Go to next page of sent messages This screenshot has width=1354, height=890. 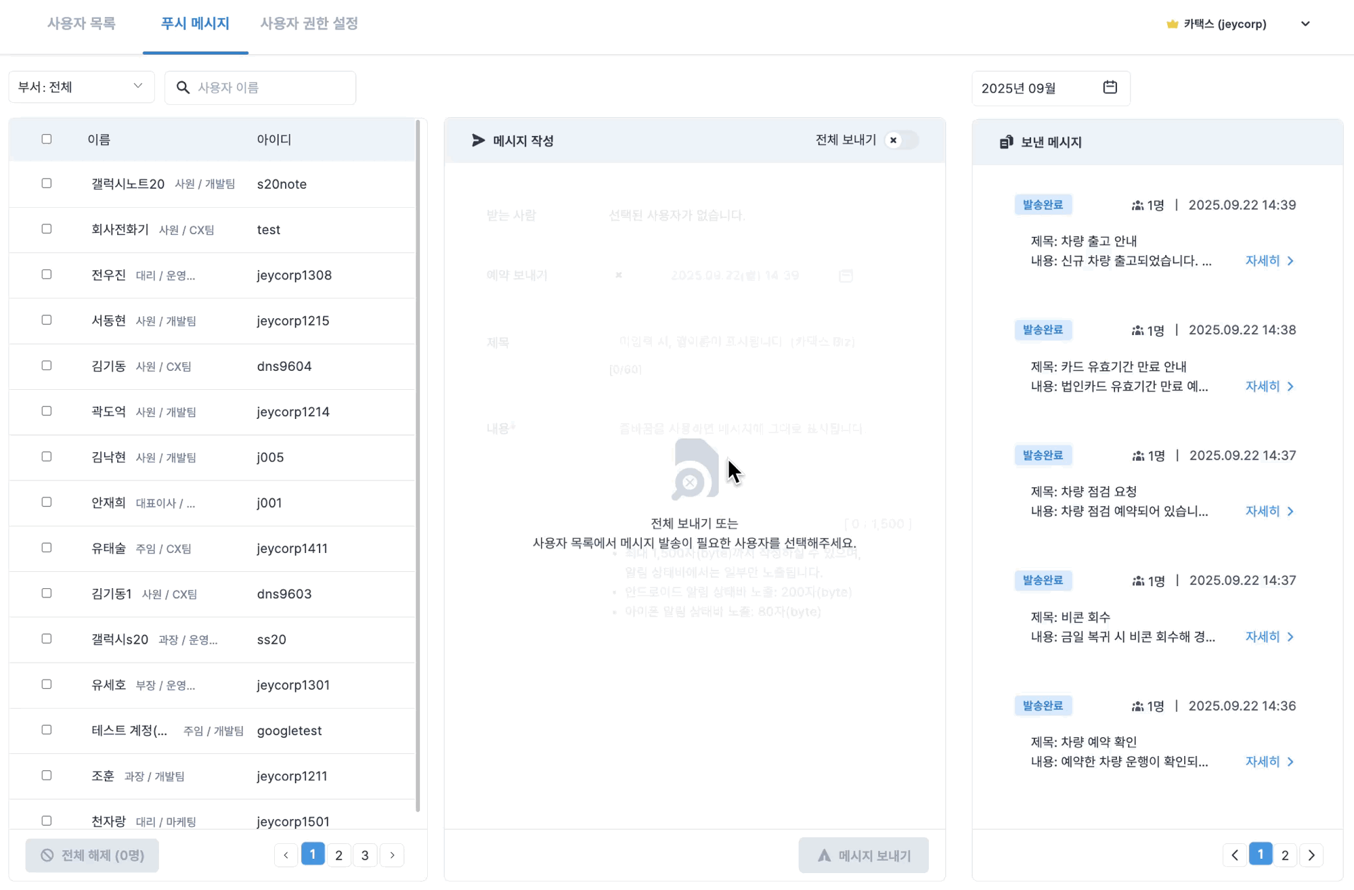[x=1311, y=855]
